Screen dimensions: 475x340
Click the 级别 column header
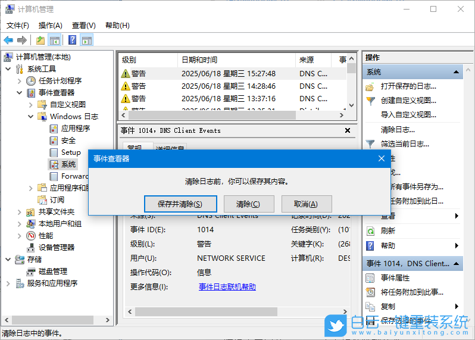coord(148,60)
